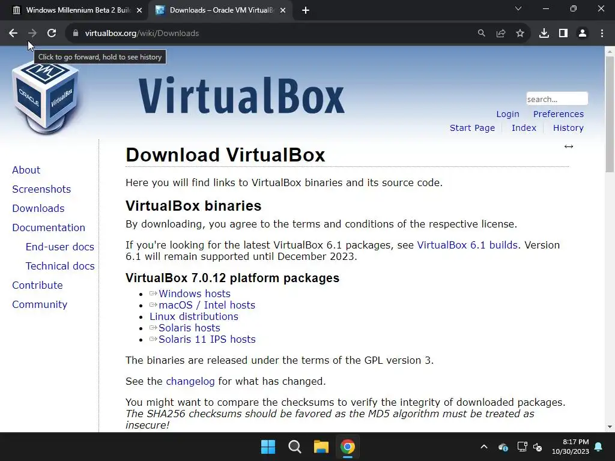
Task: Focus the site search box
Action: pyautogui.click(x=557, y=99)
